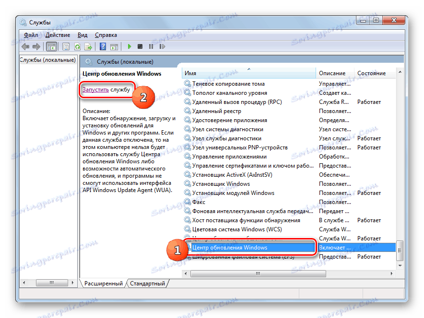Select Службы (локальные) tree node

click(47, 60)
